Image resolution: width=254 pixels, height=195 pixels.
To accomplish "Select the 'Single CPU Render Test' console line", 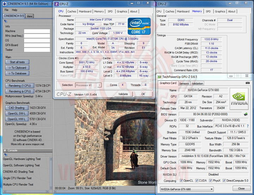I will (17, 178).
